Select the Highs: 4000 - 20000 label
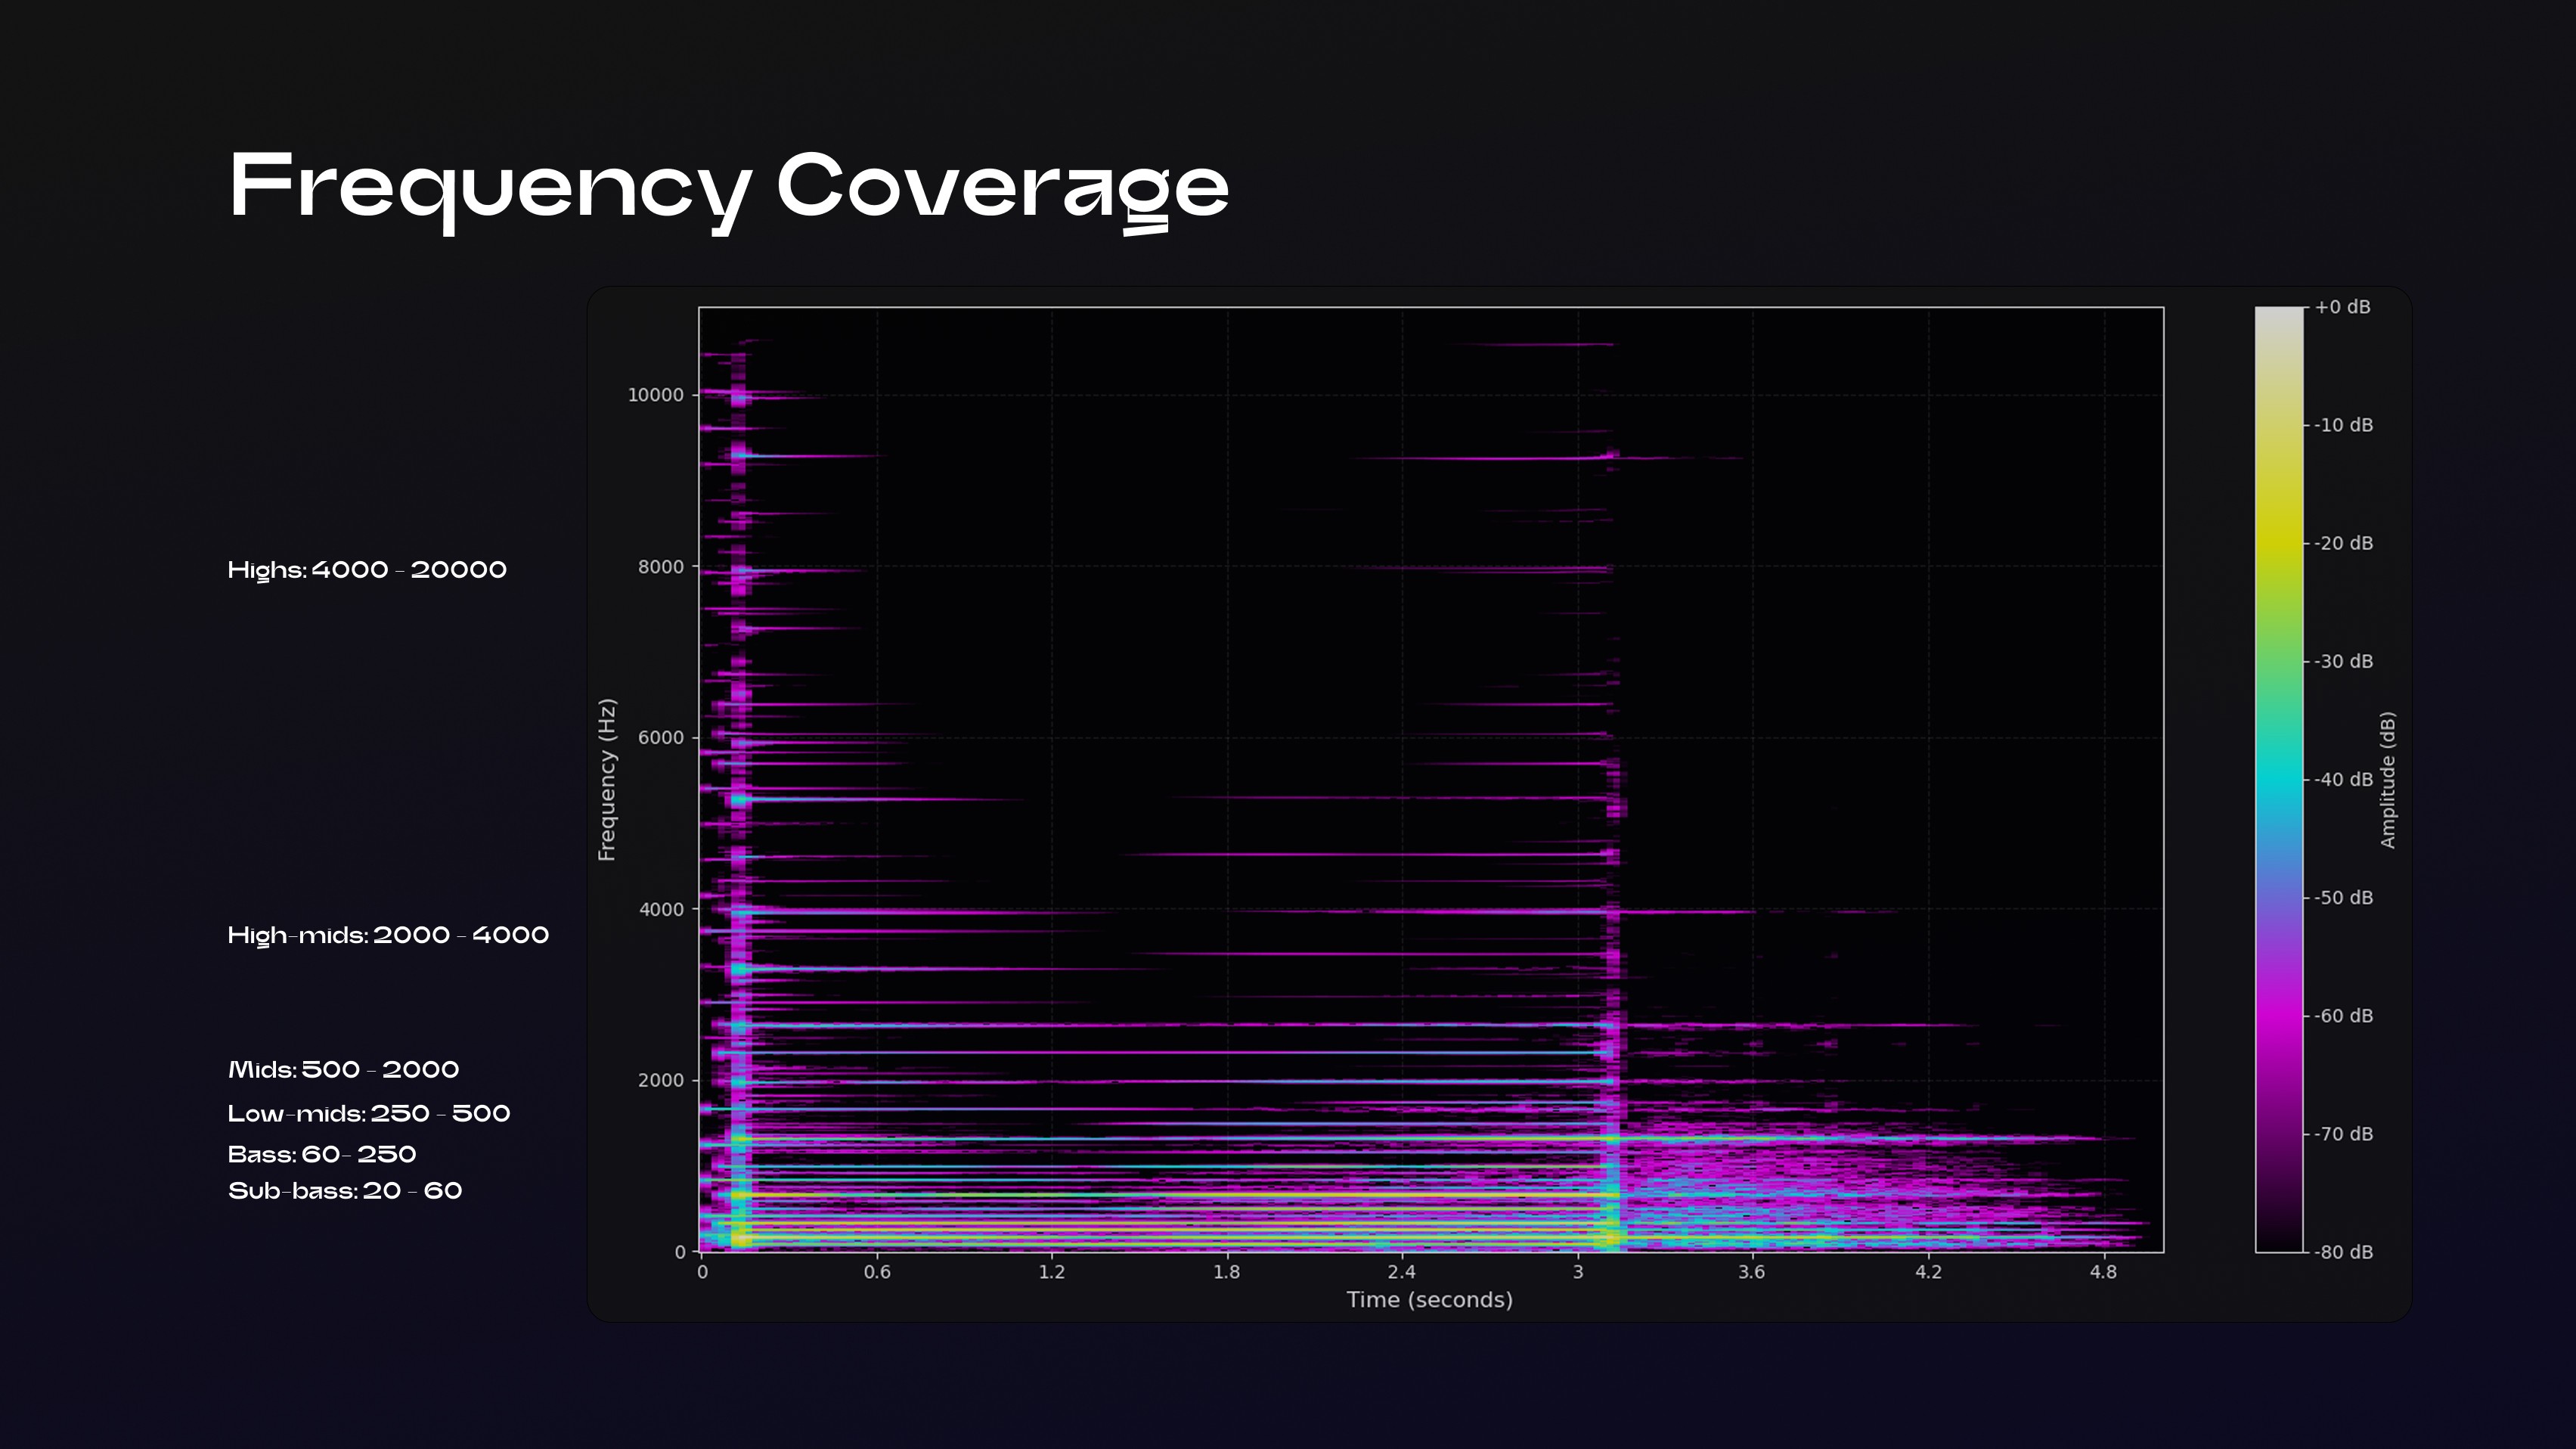This screenshot has height=1449, width=2576. [x=367, y=570]
